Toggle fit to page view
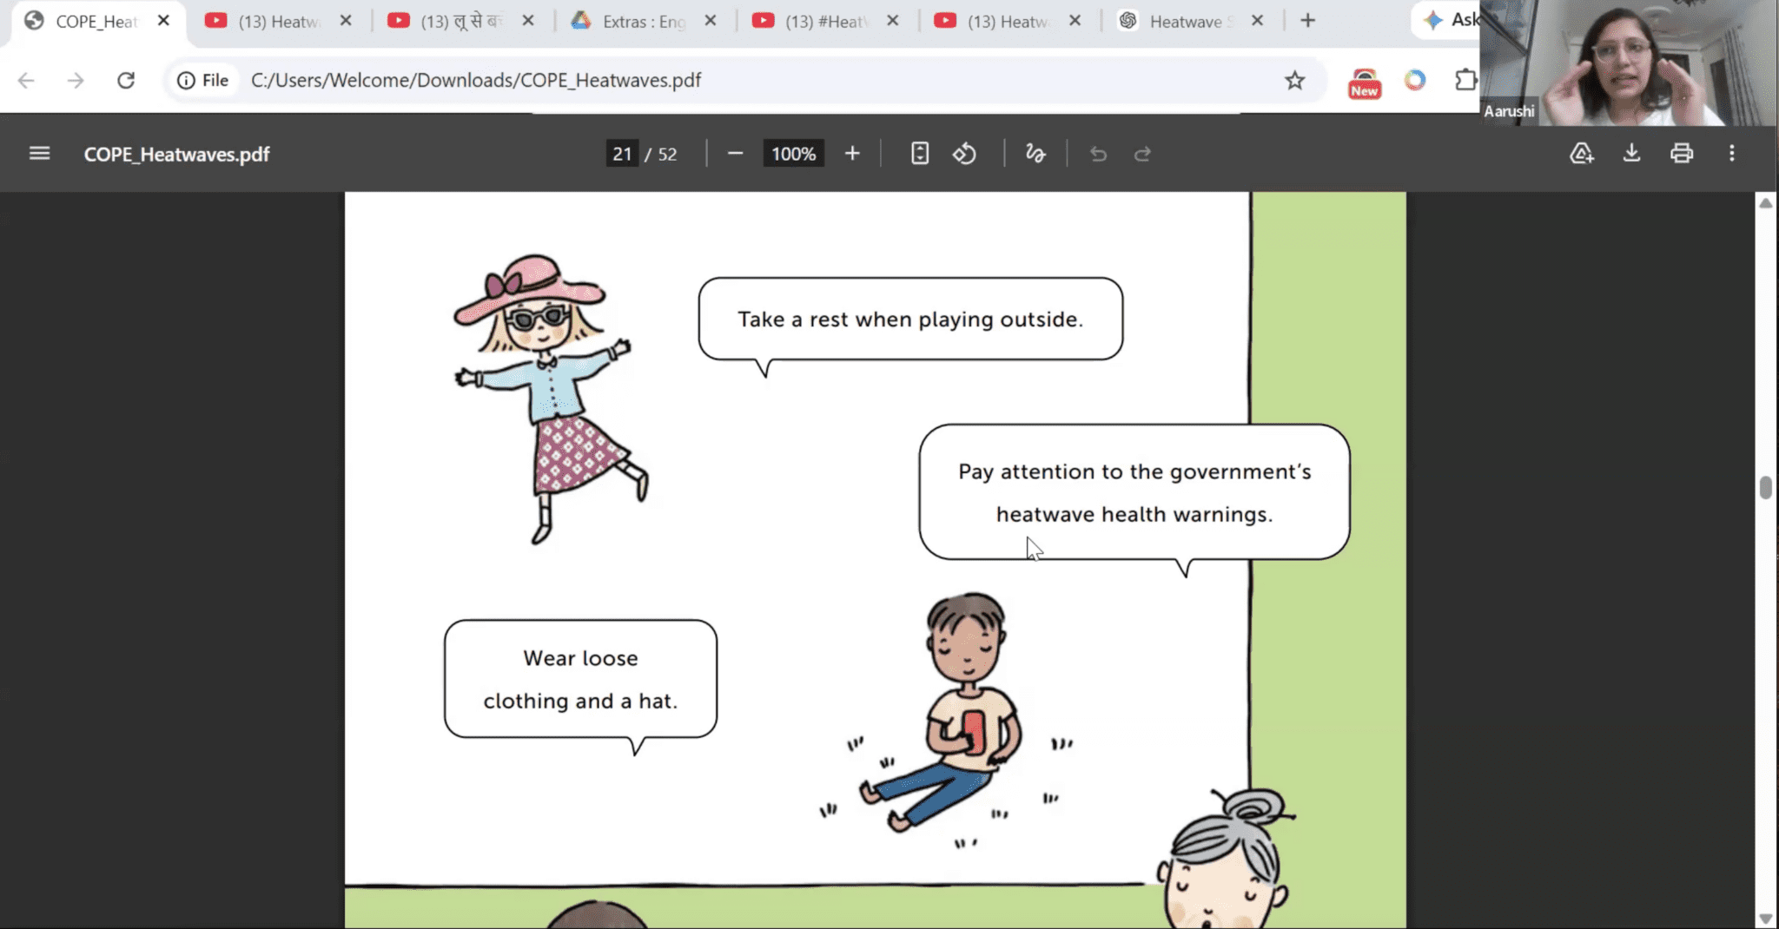 (920, 154)
